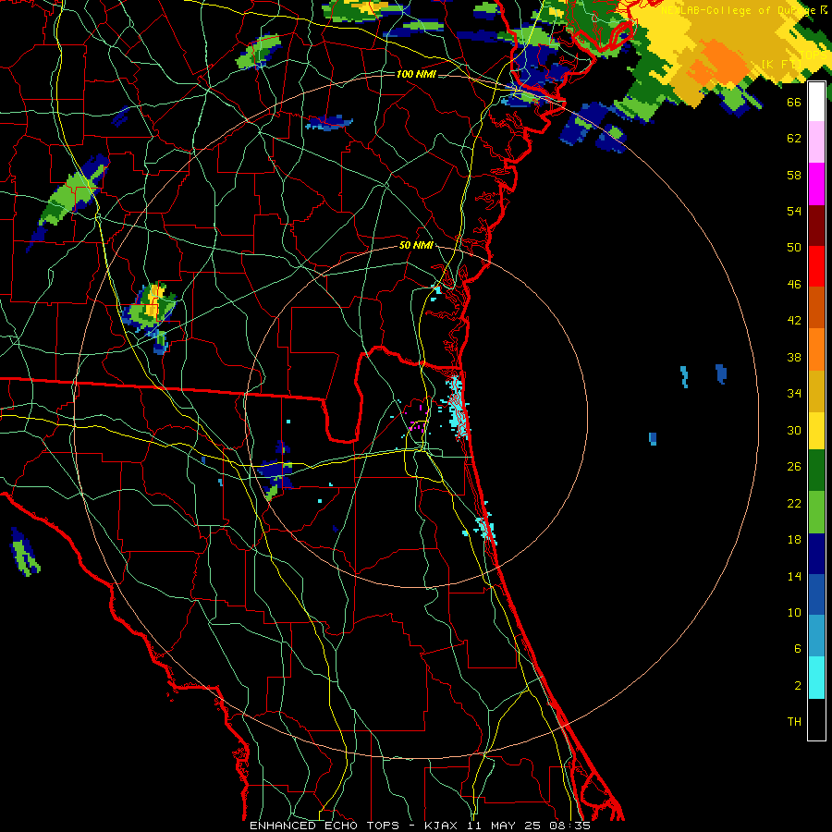The image size is (832, 832).
Task: Click legend value '54'
Action: click(794, 211)
